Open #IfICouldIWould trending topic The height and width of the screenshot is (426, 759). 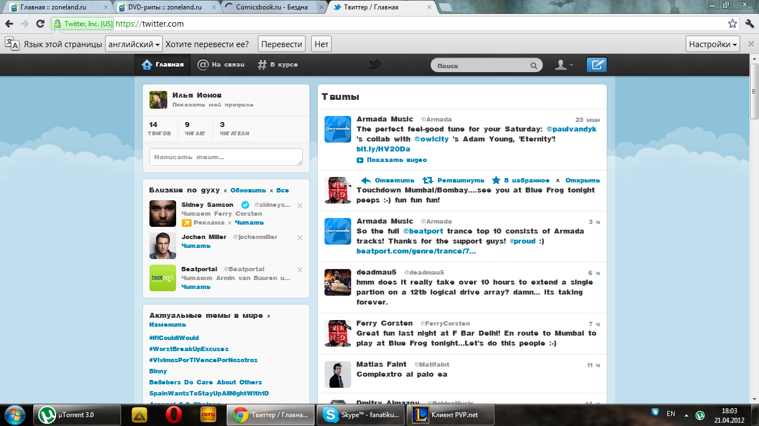(x=174, y=338)
